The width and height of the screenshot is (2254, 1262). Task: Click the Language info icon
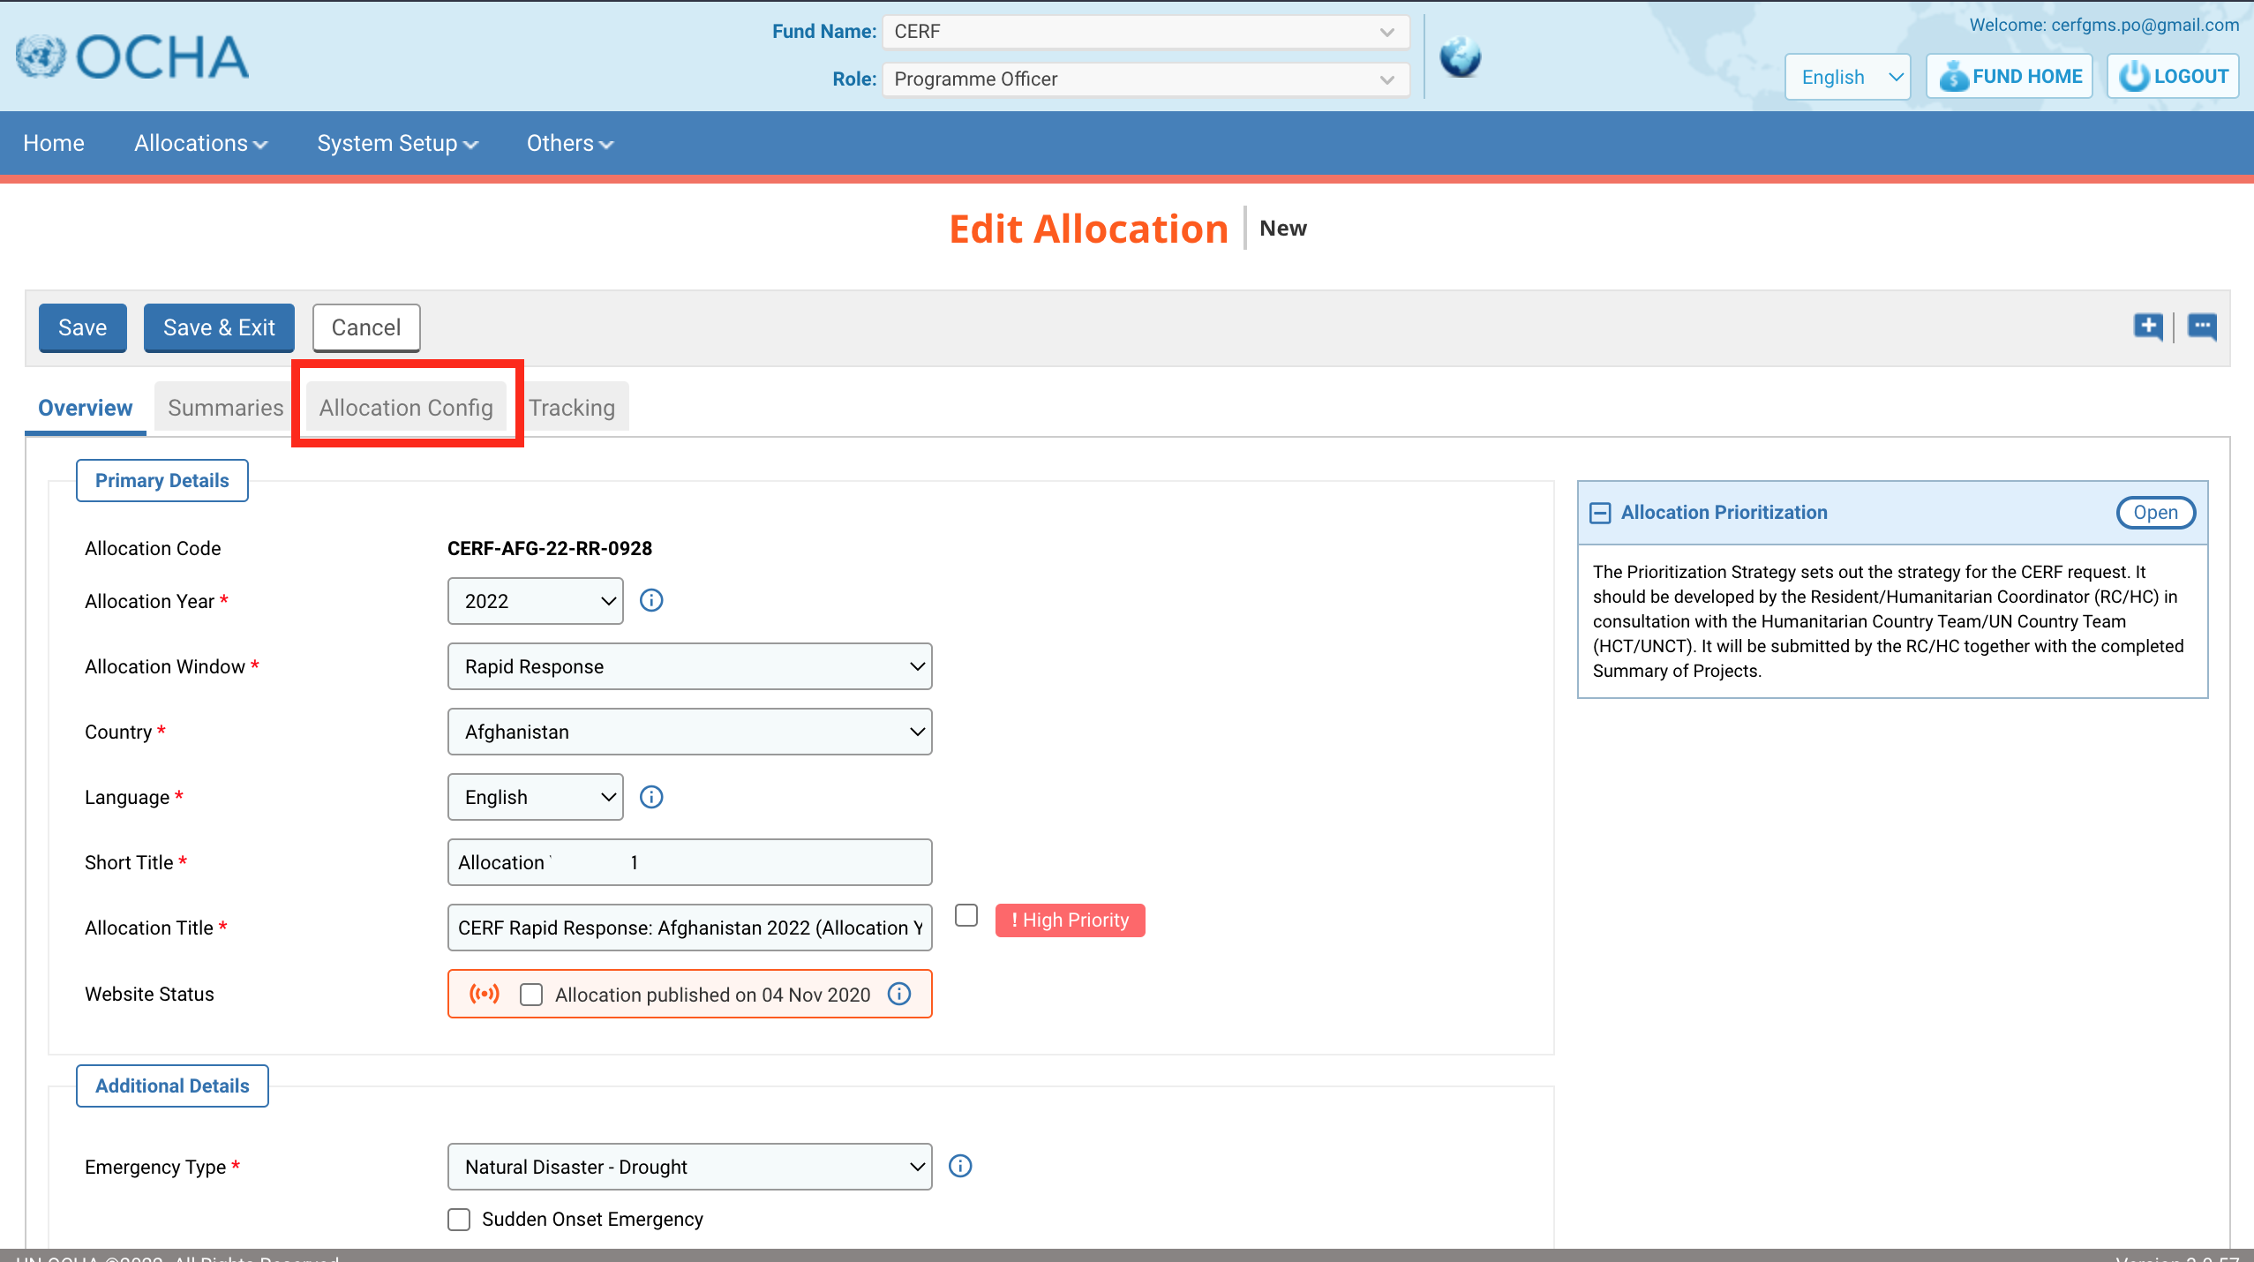(650, 798)
